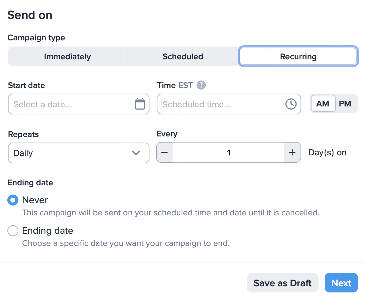This screenshot has width=365, height=301.
Task: Proceed with the Next button
Action: tap(341, 283)
